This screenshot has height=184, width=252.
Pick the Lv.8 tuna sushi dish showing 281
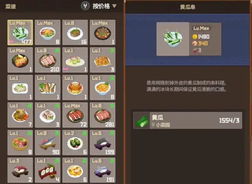(x=102, y=115)
